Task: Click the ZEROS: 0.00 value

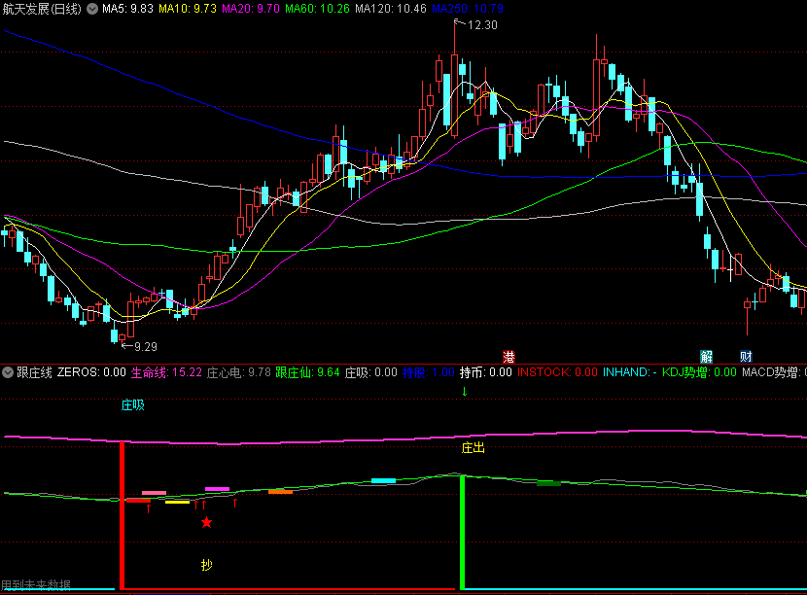Action: point(91,372)
